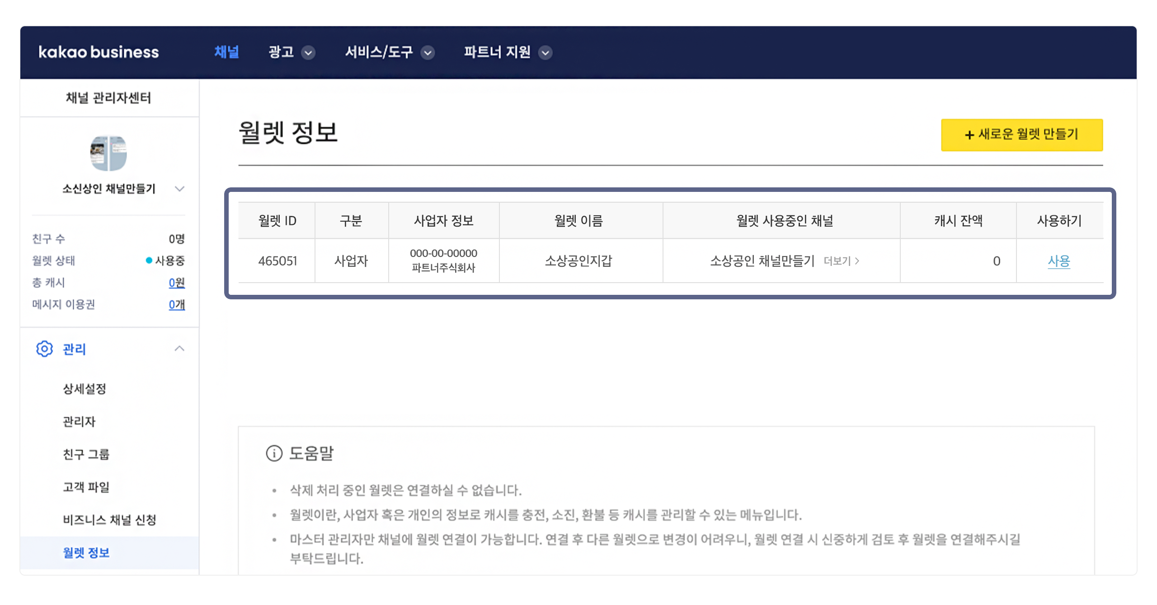
Task: Expand the 서비스/도구 dropdown arrow
Action: pyautogui.click(x=428, y=53)
